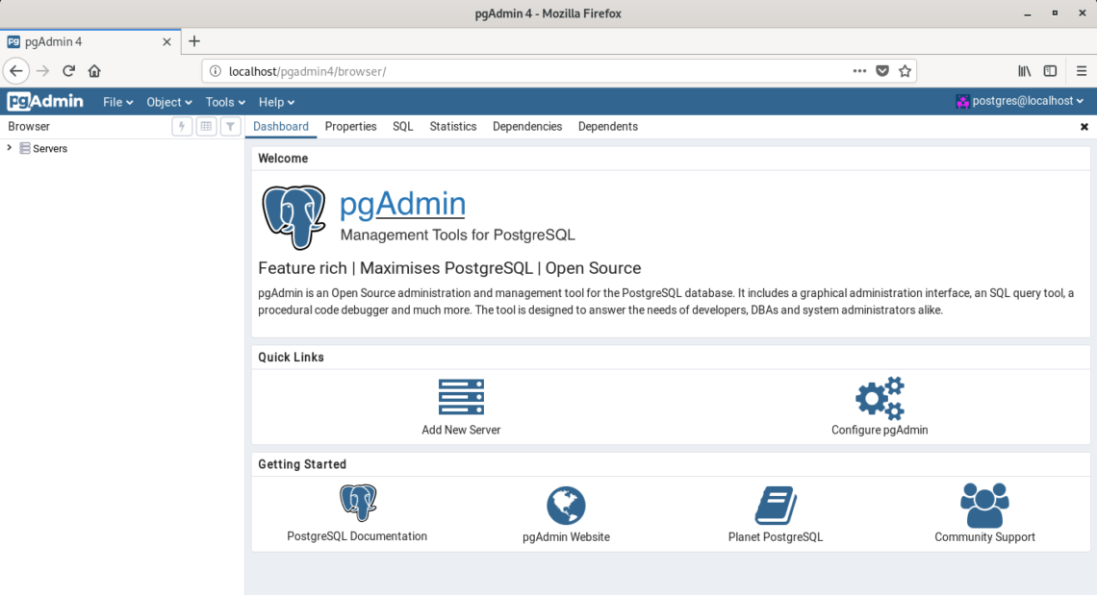
Task: Switch to the Dependencies tab
Action: coord(527,127)
